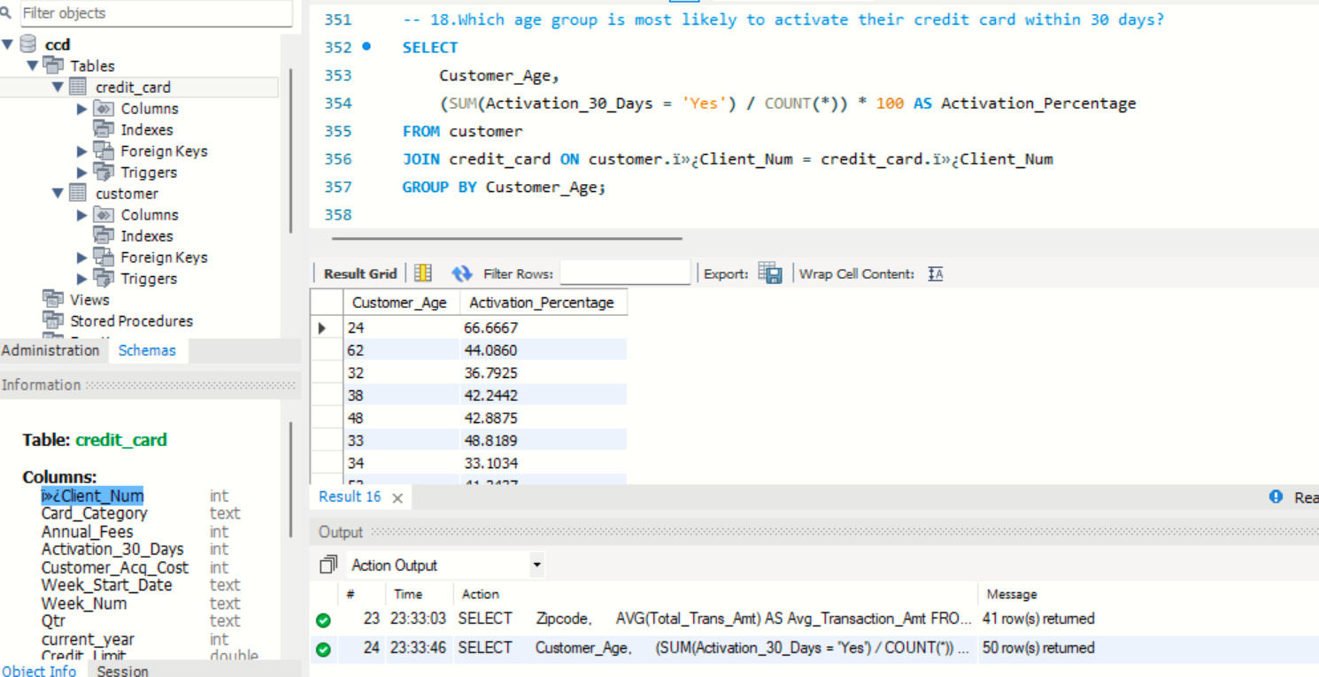Select cell with value 66.6667
The height and width of the screenshot is (677, 1319).
click(x=543, y=327)
